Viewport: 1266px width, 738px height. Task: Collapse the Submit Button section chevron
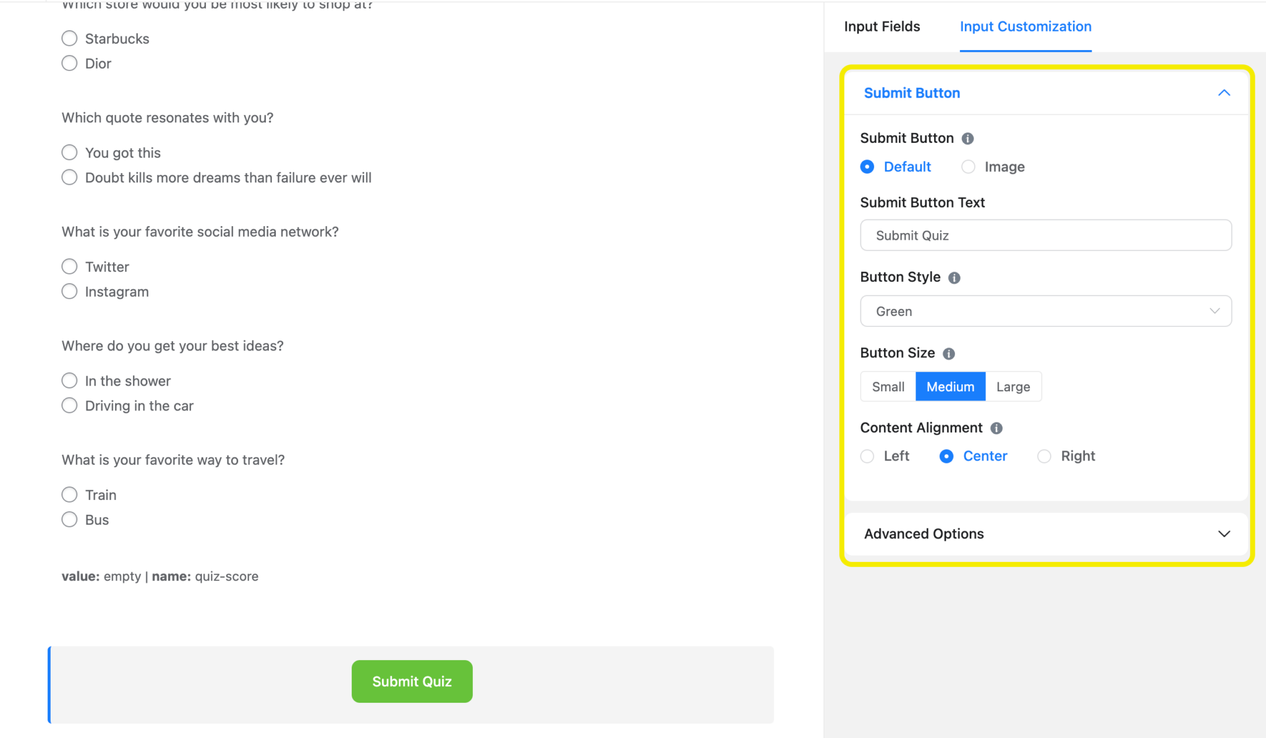coord(1223,93)
